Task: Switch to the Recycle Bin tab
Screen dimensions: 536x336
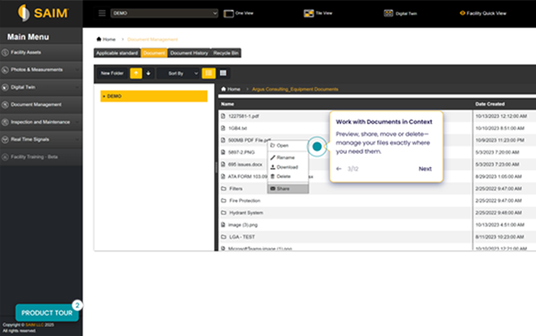Action: click(226, 53)
